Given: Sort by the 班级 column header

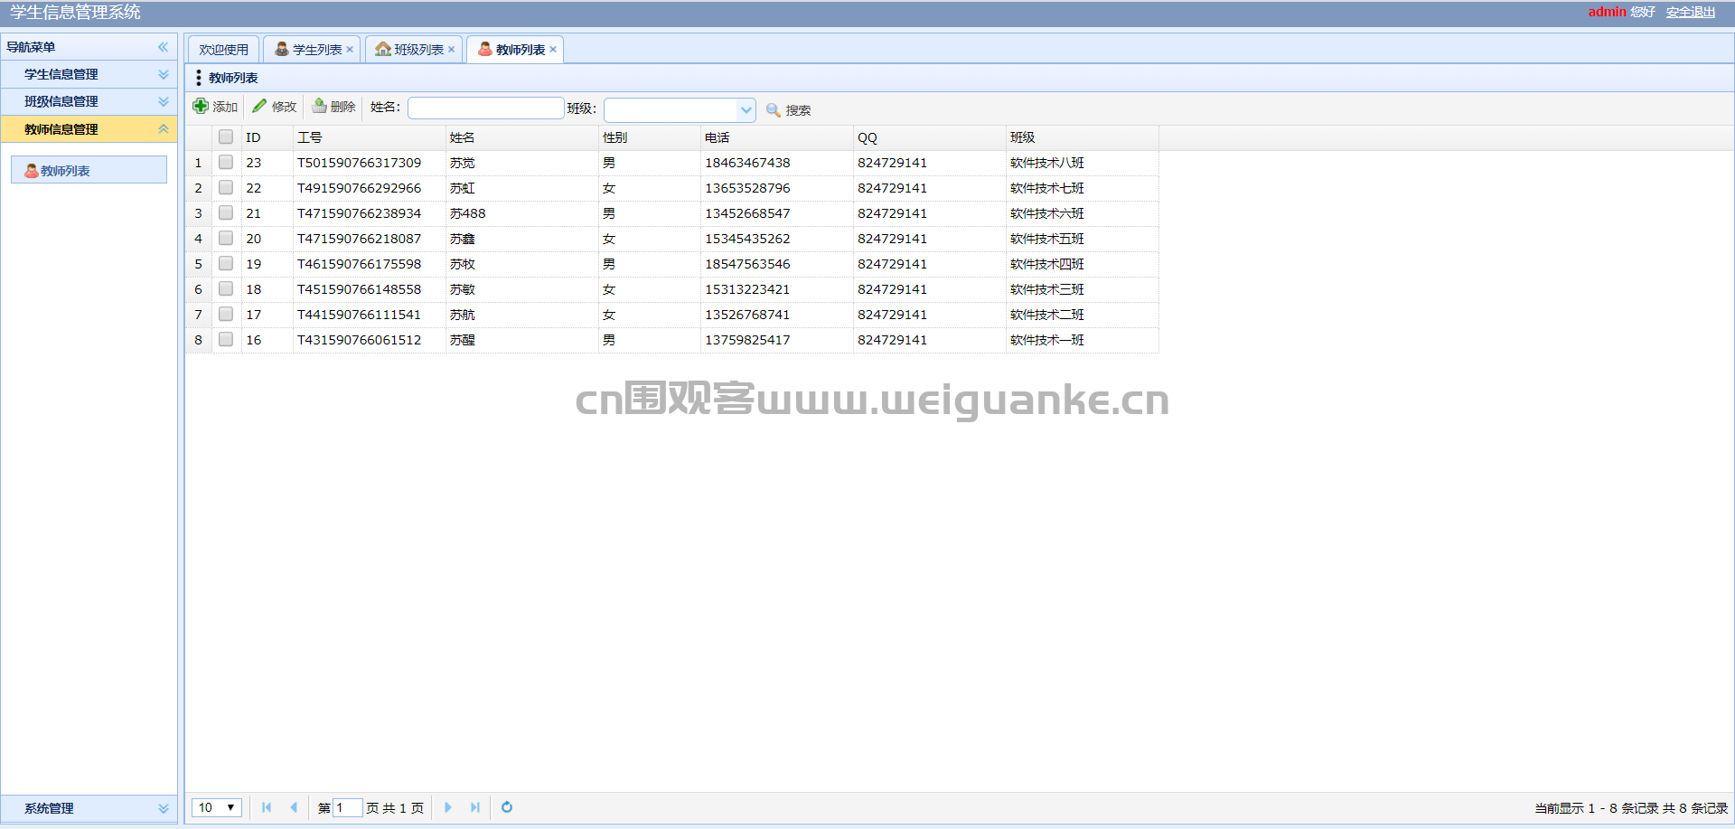Looking at the screenshot, I should tap(1082, 137).
